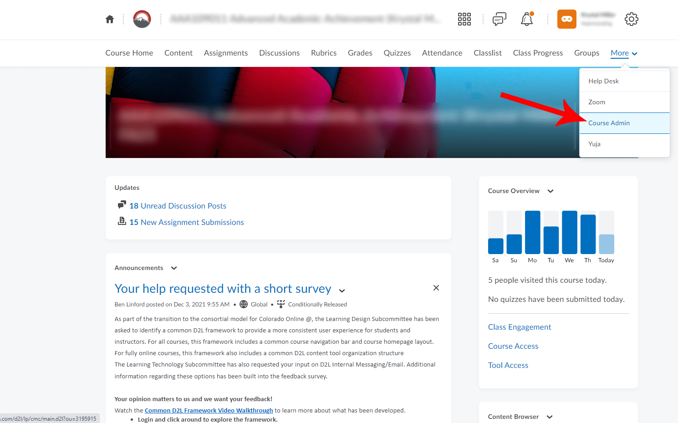Click Wednesday's bar in the course visits chart
Screen dimensions: 678x423
coord(569,232)
